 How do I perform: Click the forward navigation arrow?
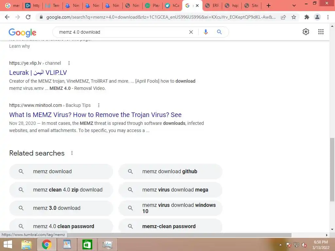pyautogui.click(x=18, y=17)
